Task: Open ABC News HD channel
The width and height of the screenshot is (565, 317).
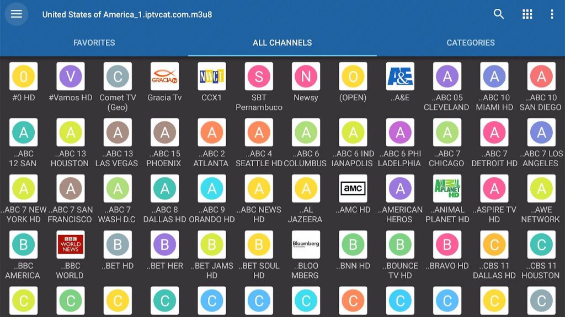Action: tap(259, 189)
